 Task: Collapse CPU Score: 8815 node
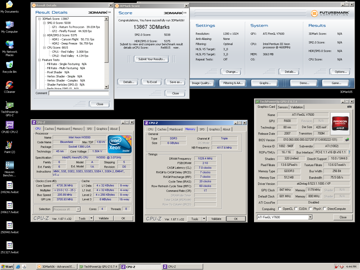(x=44, y=48)
